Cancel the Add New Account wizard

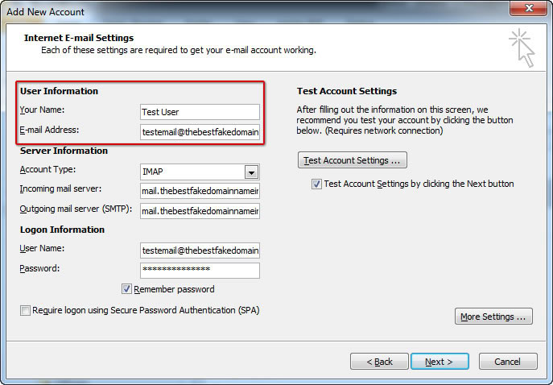coord(508,362)
